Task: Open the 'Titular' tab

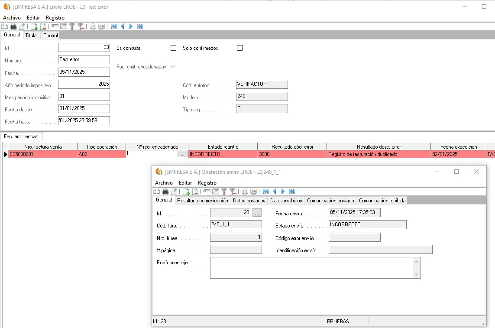Action: point(32,36)
